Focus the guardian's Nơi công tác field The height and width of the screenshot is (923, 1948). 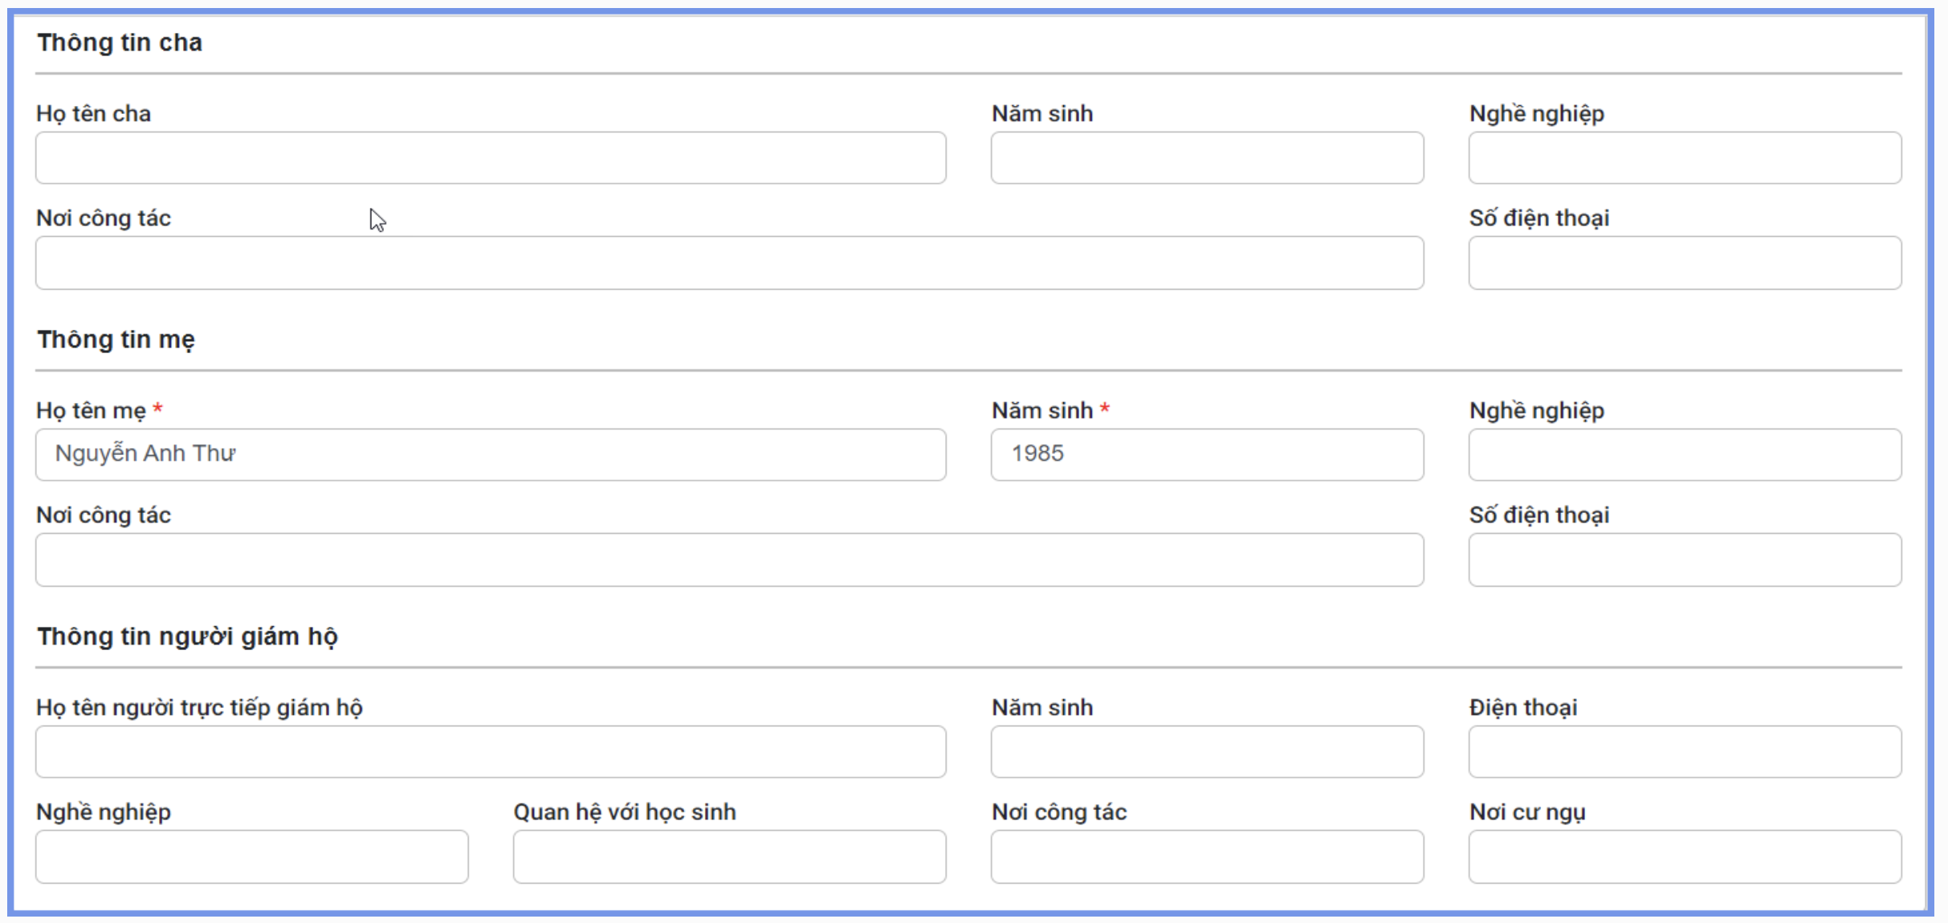point(1207,856)
